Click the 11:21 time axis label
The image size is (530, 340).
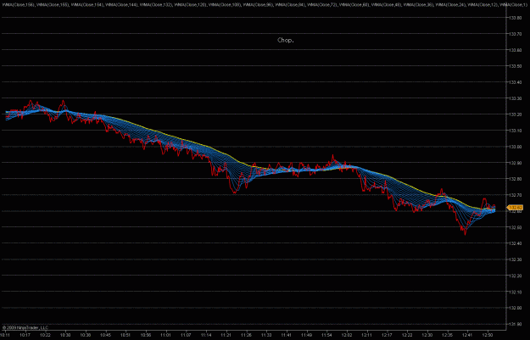click(226, 335)
